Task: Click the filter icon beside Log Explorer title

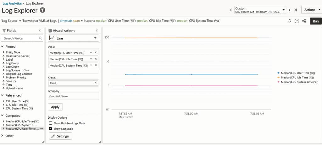Action: (42, 10)
